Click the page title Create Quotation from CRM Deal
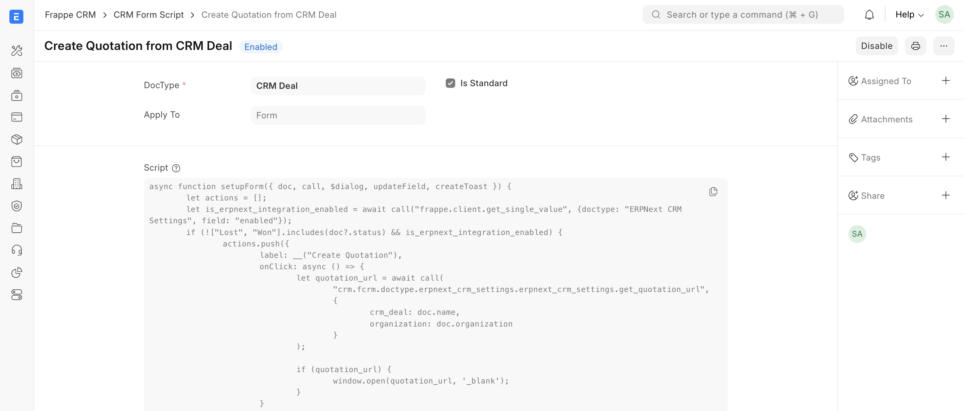Image resolution: width=964 pixels, height=411 pixels. pyautogui.click(x=138, y=46)
